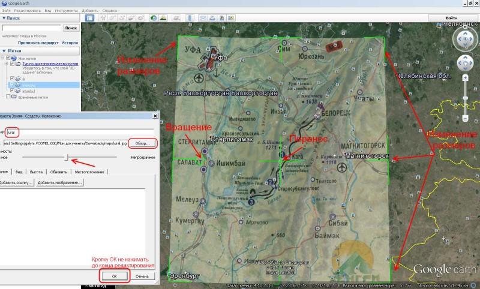This screenshot has width=480, height=289.
Task: Check the Временные метки checkbox
Action: pos(8,97)
